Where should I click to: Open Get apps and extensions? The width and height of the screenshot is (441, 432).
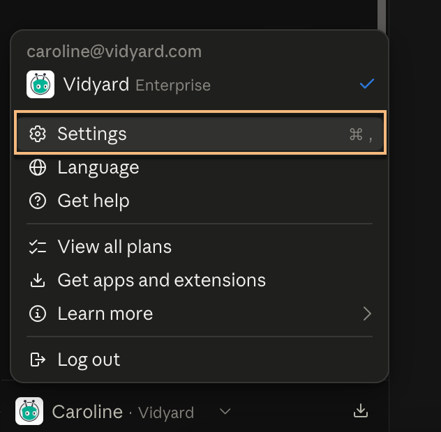[x=200, y=280]
